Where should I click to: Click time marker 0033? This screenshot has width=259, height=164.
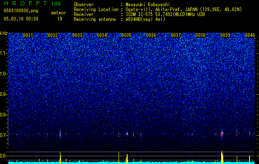point(77,35)
